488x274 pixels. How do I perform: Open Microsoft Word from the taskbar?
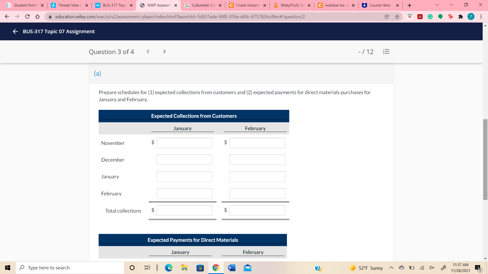(x=232, y=268)
